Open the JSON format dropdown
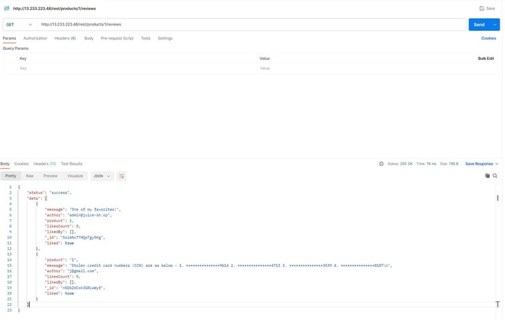Screen dimensions: 505x320 coord(102,176)
